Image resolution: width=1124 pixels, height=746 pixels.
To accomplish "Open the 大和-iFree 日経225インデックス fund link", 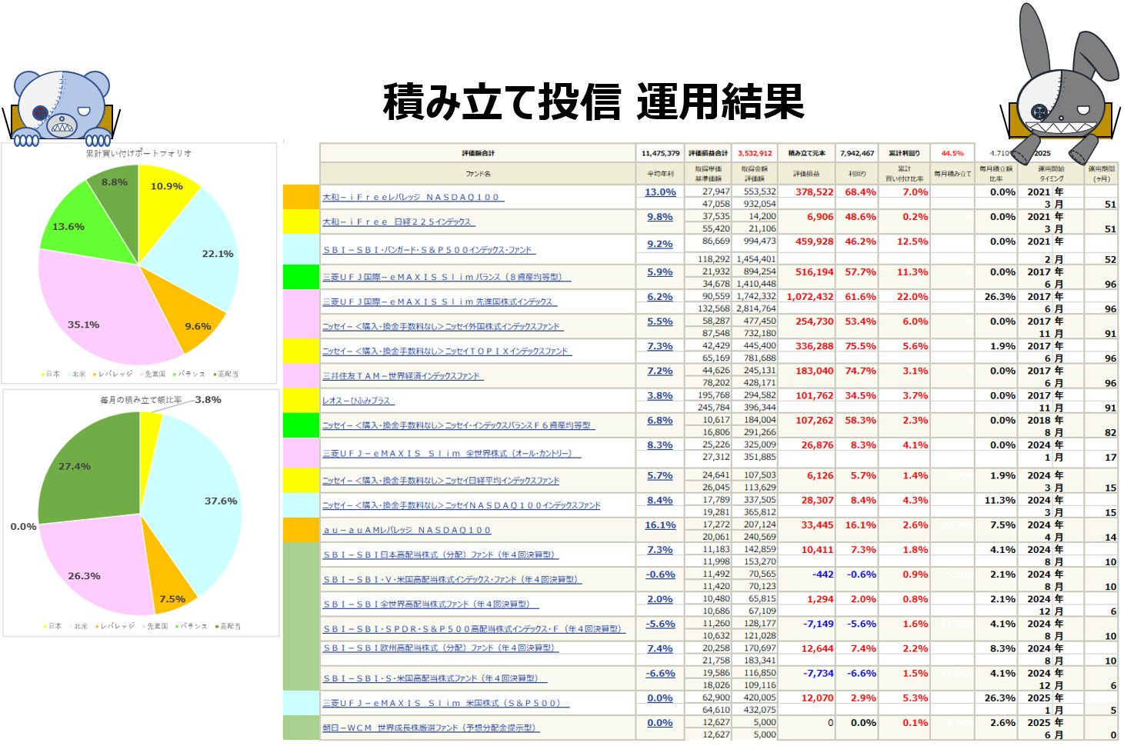I will click(x=398, y=222).
